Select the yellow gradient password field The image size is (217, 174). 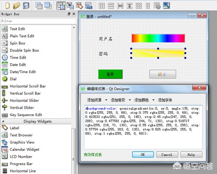(158, 53)
